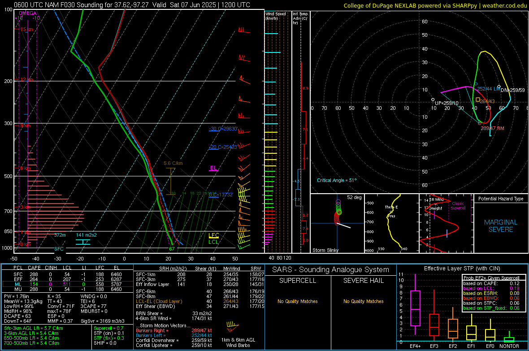Click 'DCAPE = 63' value

tap(17, 316)
